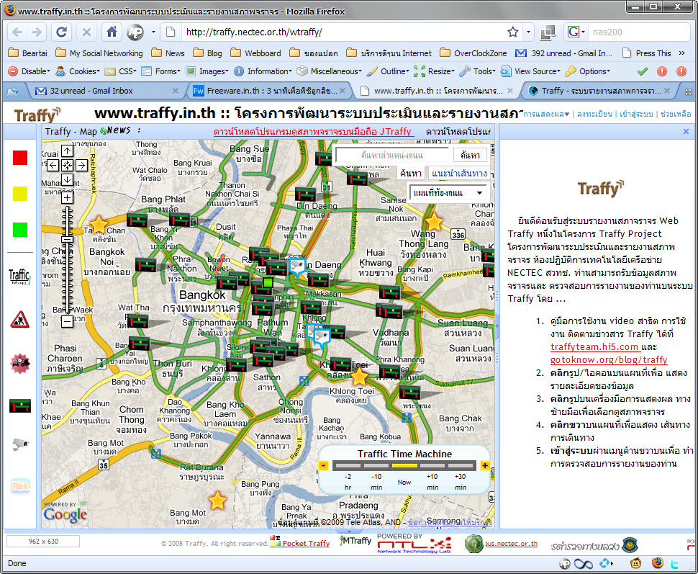
Task: Select the Now segment in Traffic Time Machine
Action: tap(404, 466)
